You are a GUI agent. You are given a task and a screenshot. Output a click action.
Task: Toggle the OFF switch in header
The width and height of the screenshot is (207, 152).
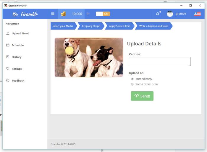point(103,14)
